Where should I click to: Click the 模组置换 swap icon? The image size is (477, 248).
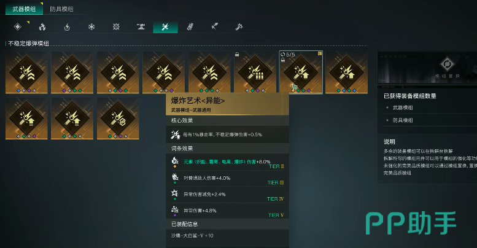pyautogui.click(x=447, y=64)
